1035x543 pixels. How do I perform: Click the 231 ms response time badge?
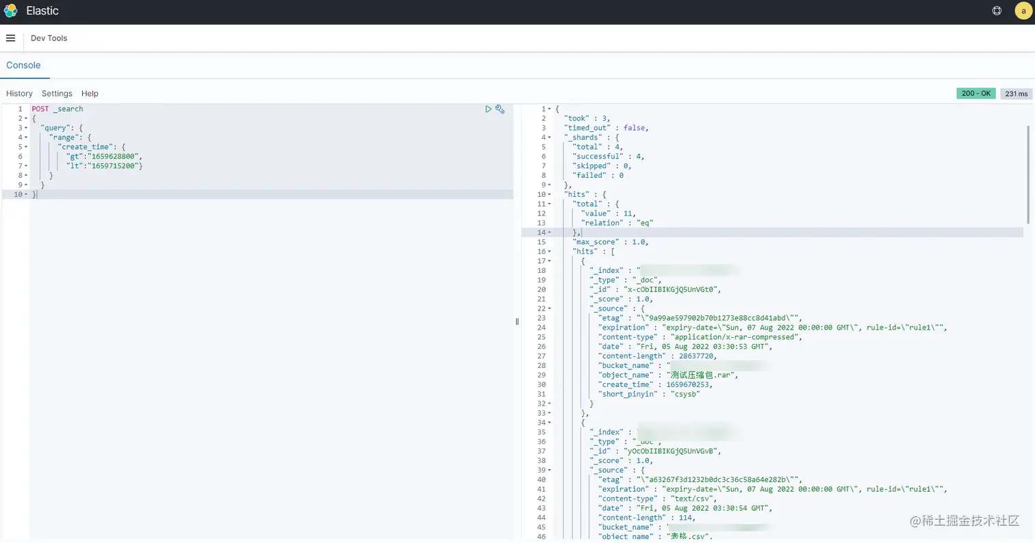(x=1016, y=94)
